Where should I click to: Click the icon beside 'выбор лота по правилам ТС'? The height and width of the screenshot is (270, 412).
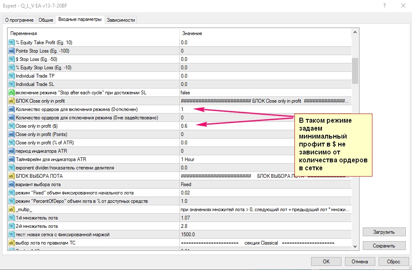tap(11, 243)
